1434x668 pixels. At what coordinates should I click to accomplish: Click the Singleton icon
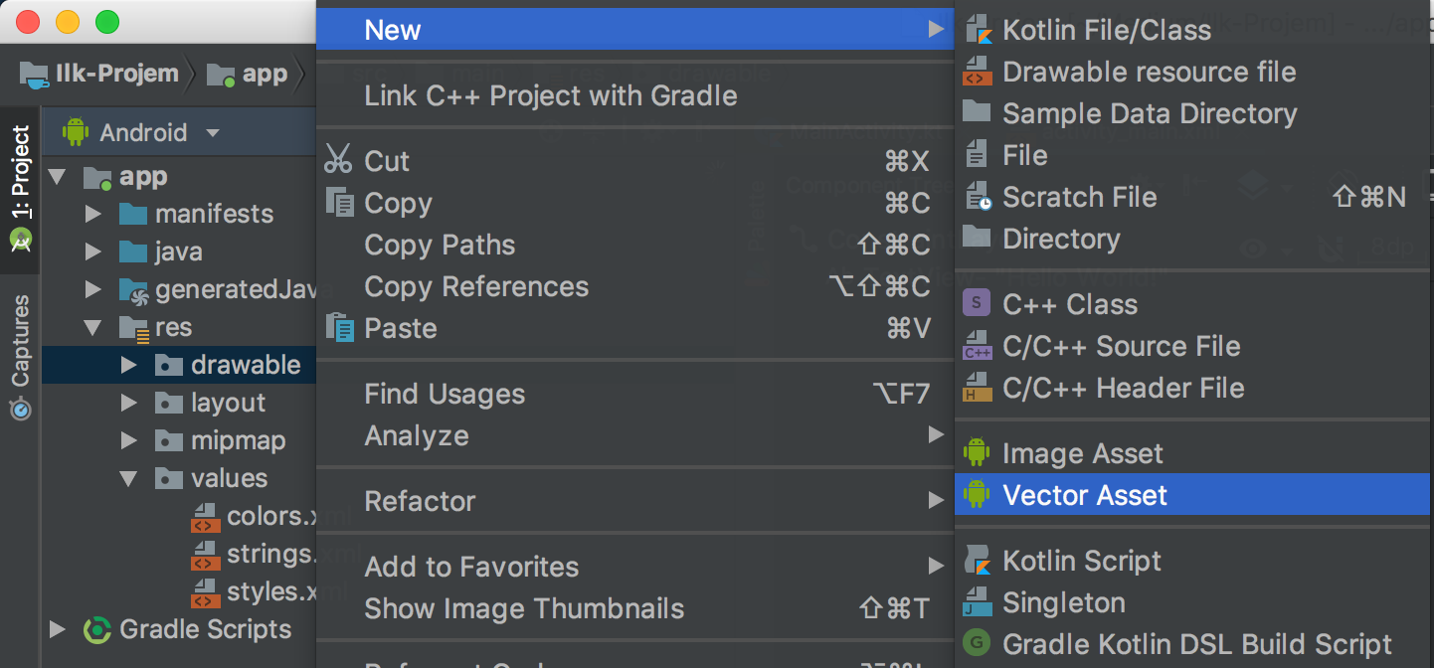coord(979,602)
